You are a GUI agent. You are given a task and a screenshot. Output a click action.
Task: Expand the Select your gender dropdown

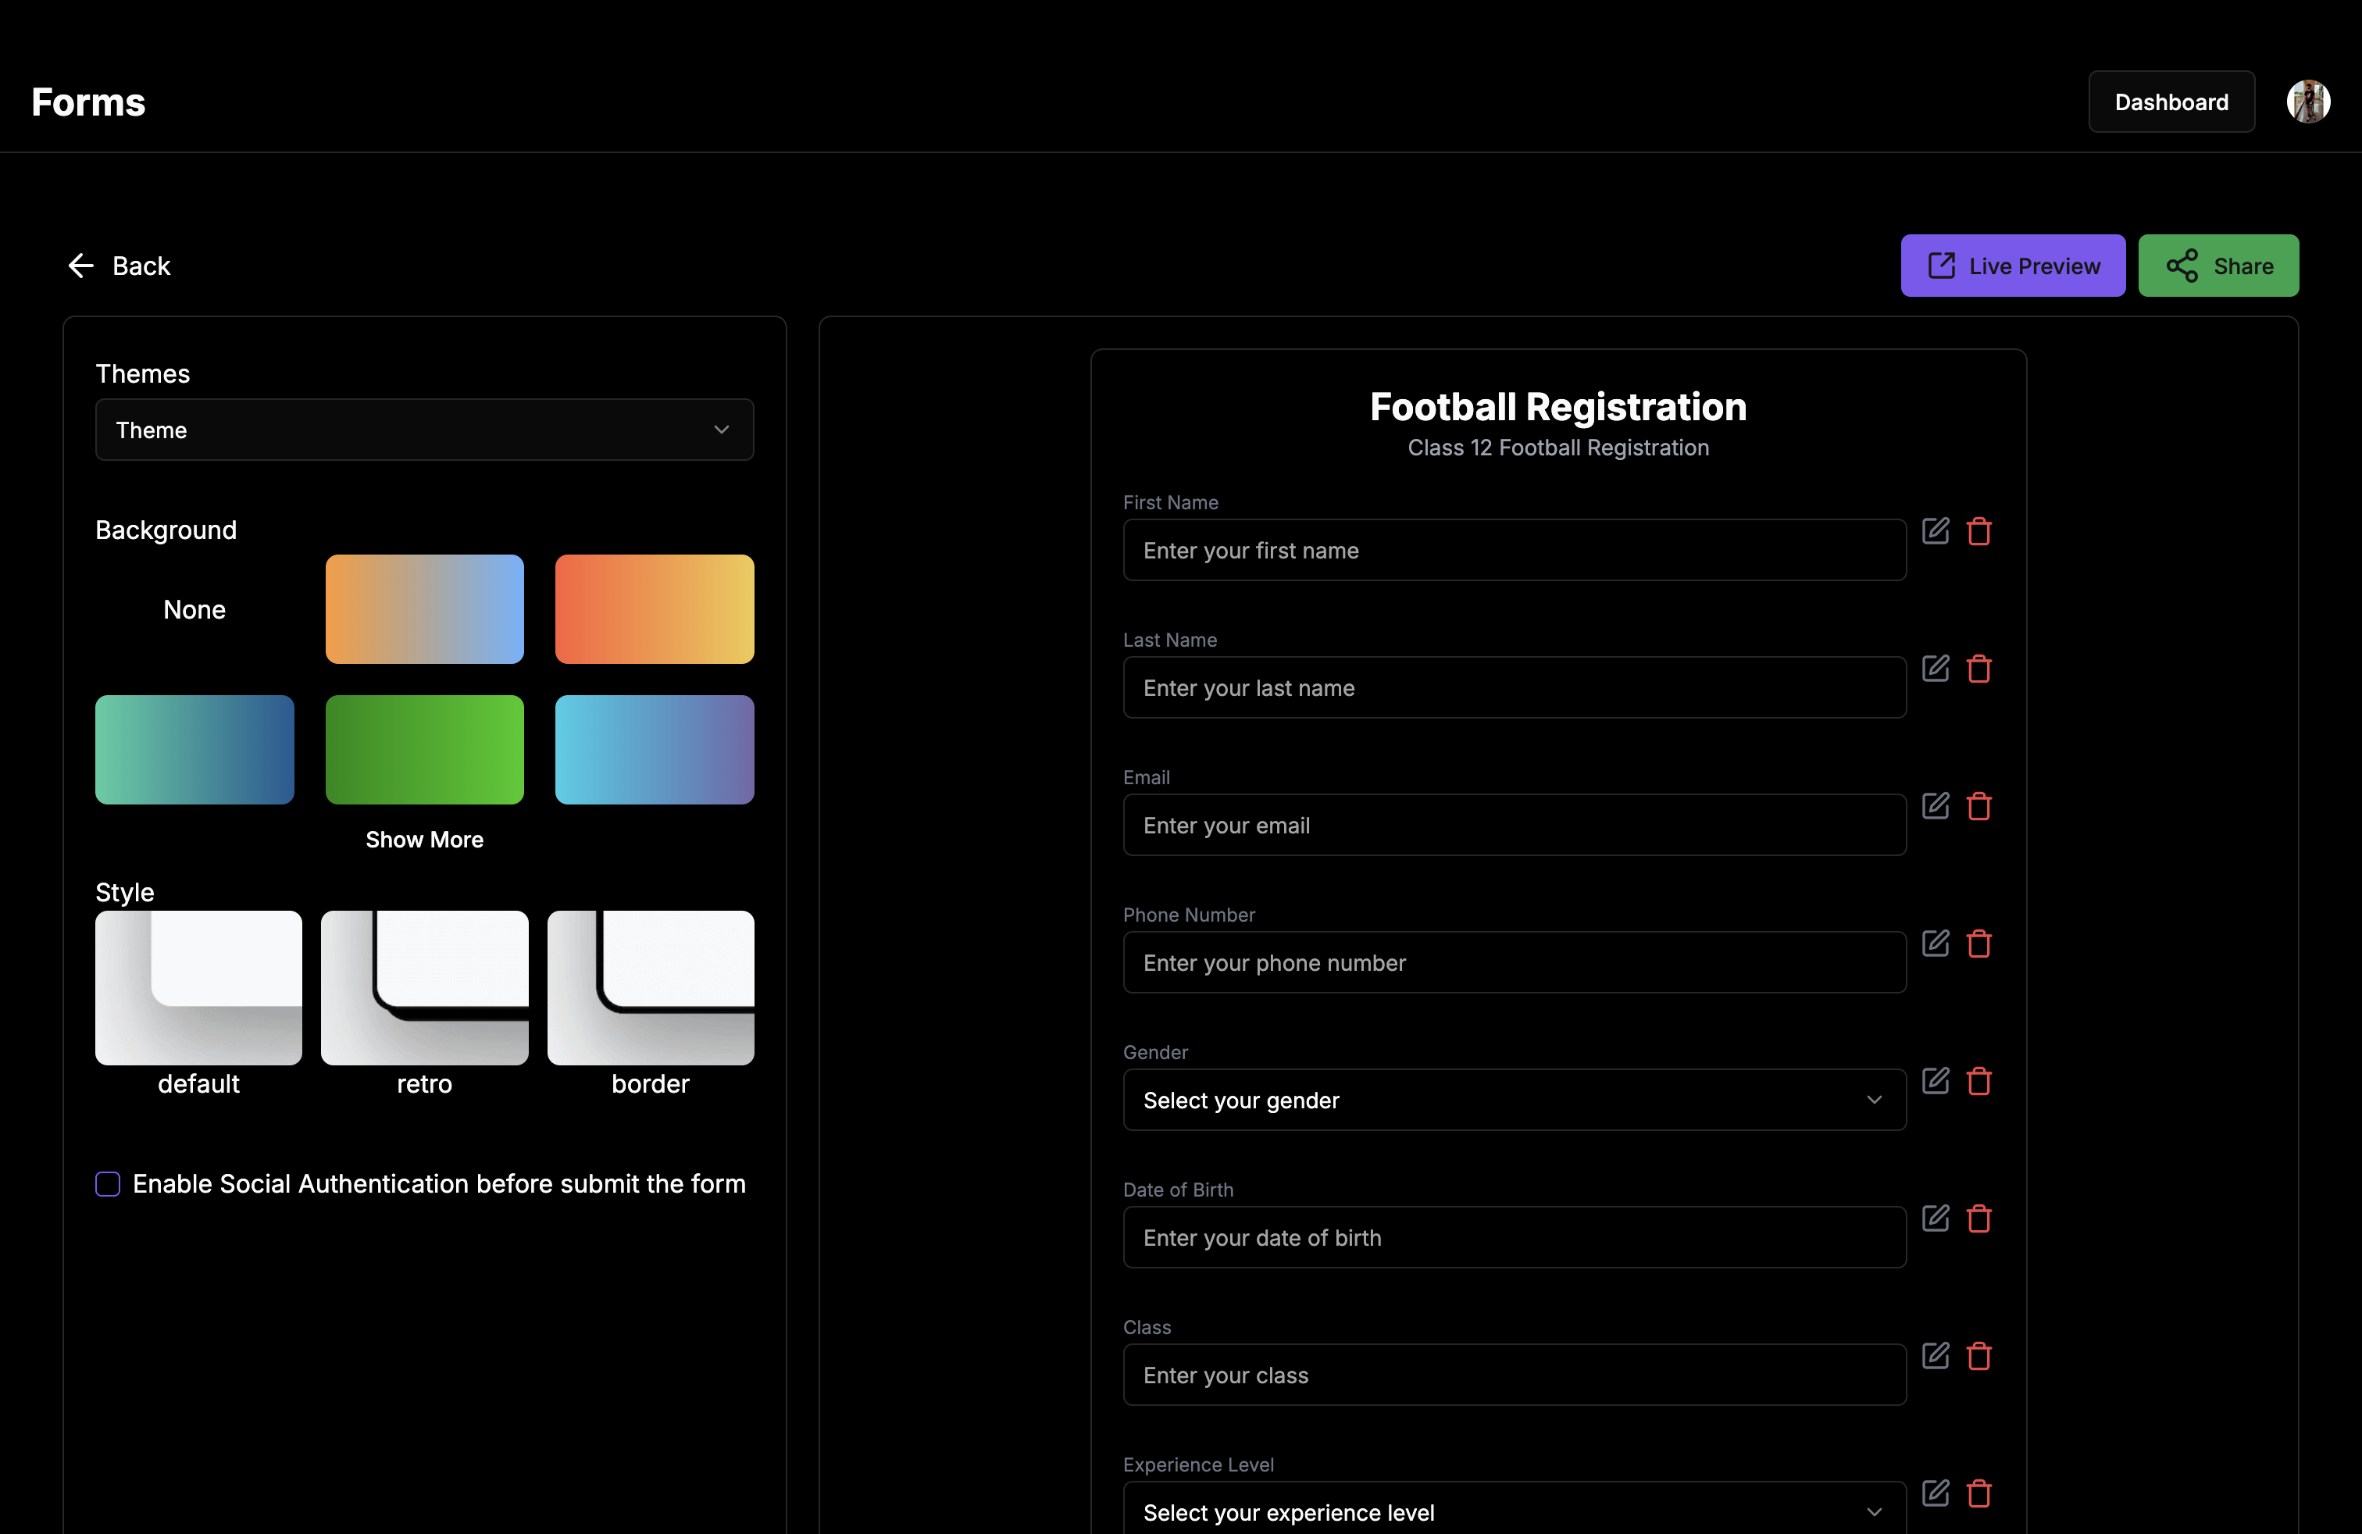click(1514, 1100)
